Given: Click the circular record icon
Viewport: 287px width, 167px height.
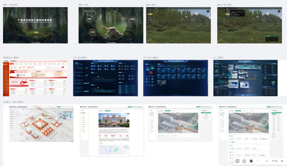Looking at the screenshot, I should (x=251, y=161).
